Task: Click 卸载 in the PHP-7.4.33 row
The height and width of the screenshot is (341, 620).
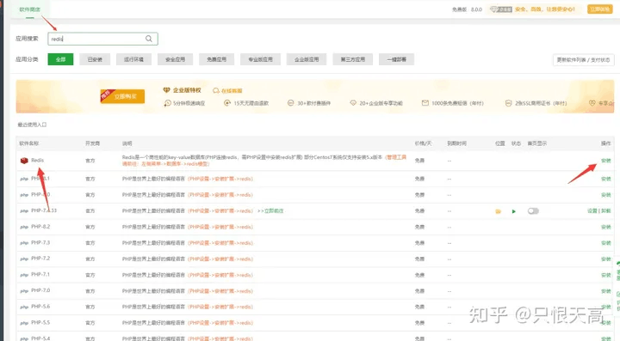Action: point(605,211)
